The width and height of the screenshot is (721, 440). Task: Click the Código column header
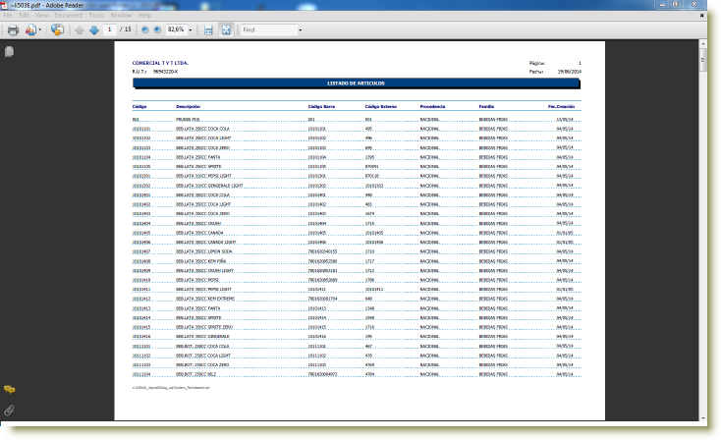(139, 106)
